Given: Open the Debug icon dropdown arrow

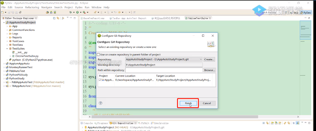Looking at the screenshot, I should [74, 12].
